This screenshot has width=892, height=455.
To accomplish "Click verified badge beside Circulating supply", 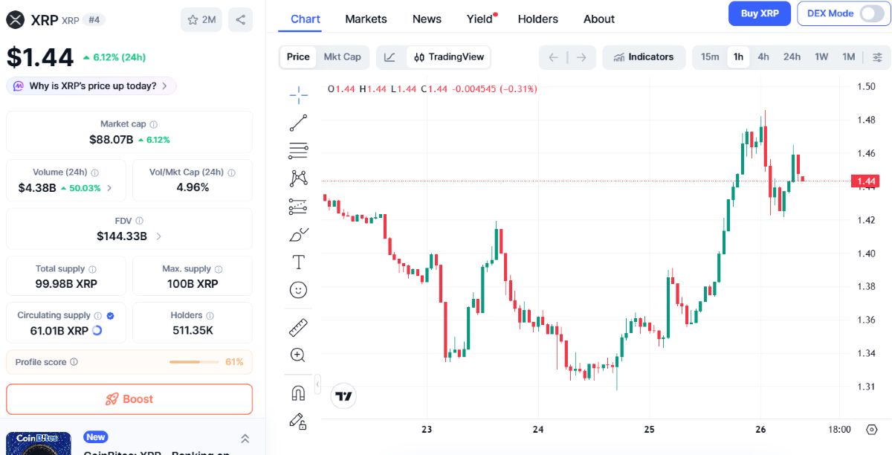I will (110, 315).
